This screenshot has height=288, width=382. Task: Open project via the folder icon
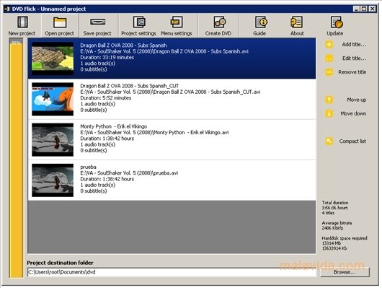60,22
